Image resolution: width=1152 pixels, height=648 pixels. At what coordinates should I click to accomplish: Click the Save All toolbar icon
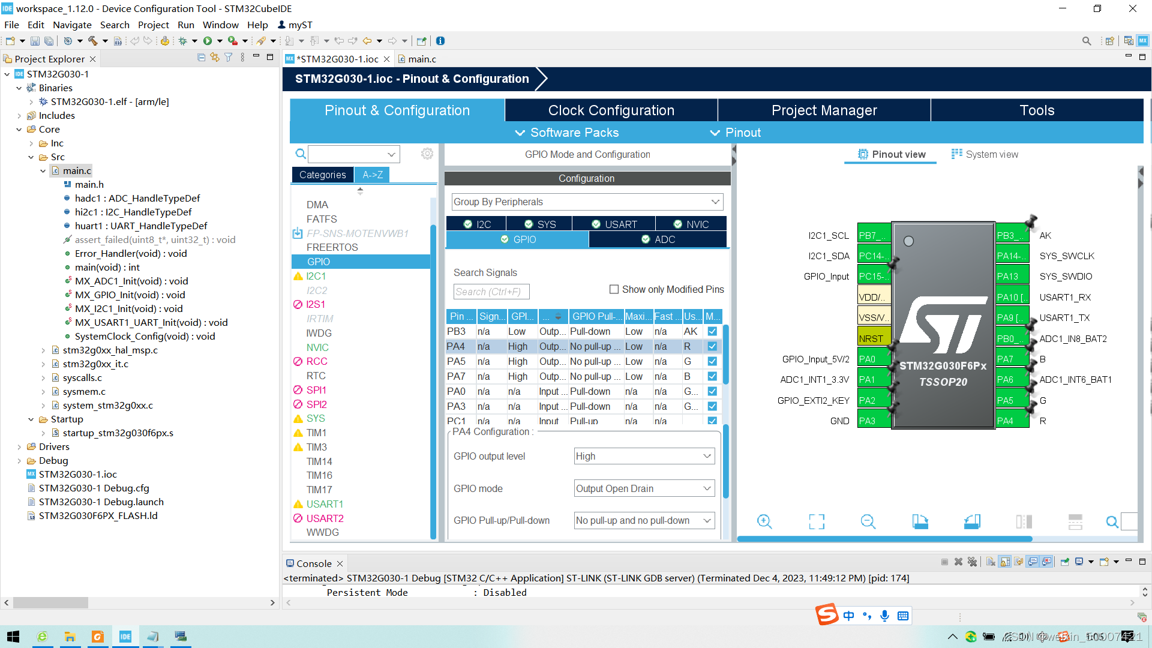49,41
